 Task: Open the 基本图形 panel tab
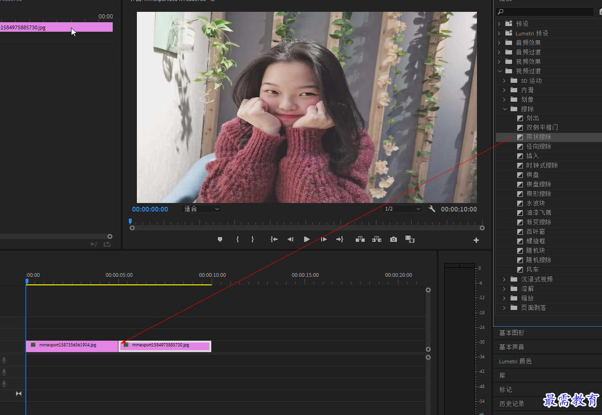coord(512,333)
